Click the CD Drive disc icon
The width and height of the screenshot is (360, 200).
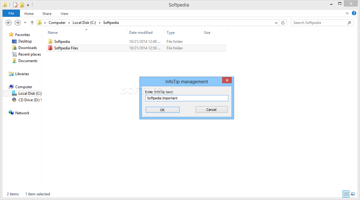14,100
